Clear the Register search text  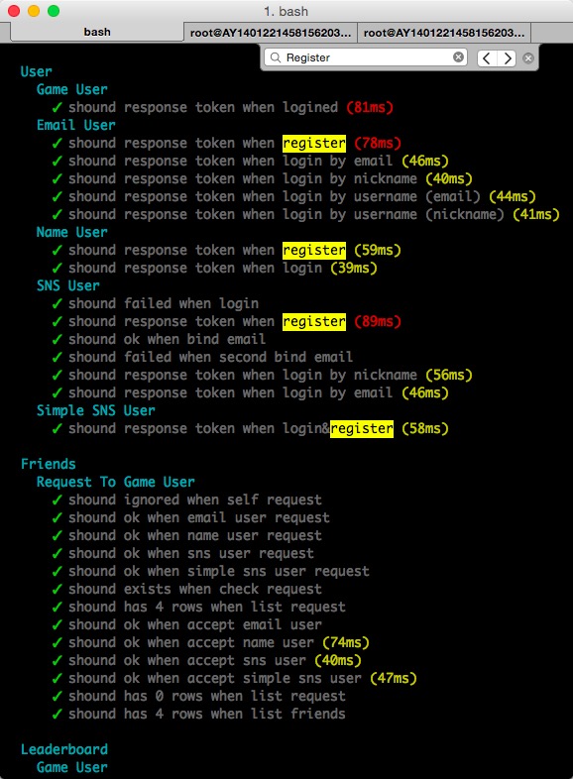coord(458,57)
